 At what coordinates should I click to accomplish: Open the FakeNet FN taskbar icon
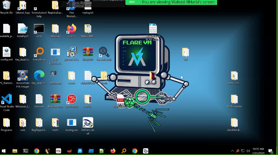point(58,151)
